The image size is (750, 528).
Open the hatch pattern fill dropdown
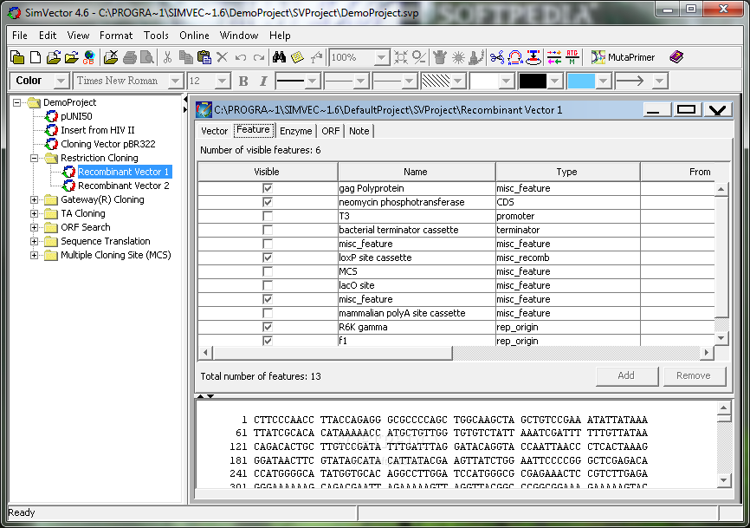coord(458,81)
